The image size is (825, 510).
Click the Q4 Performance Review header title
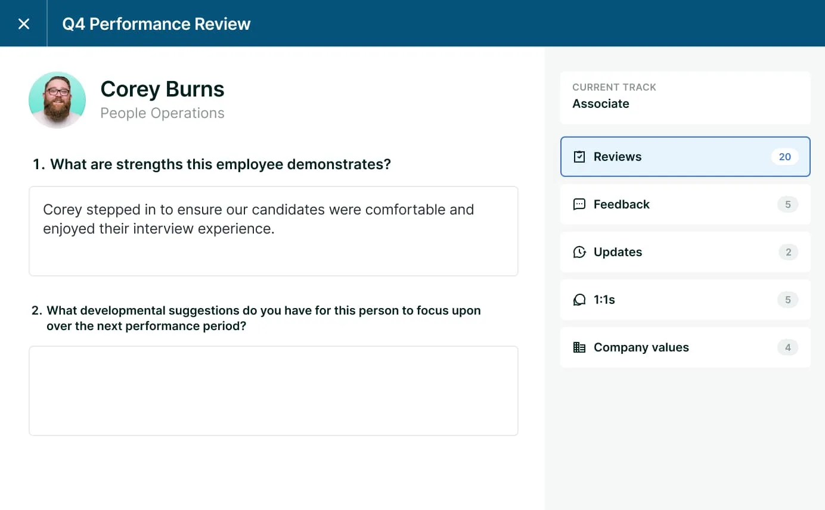coord(156,24)
